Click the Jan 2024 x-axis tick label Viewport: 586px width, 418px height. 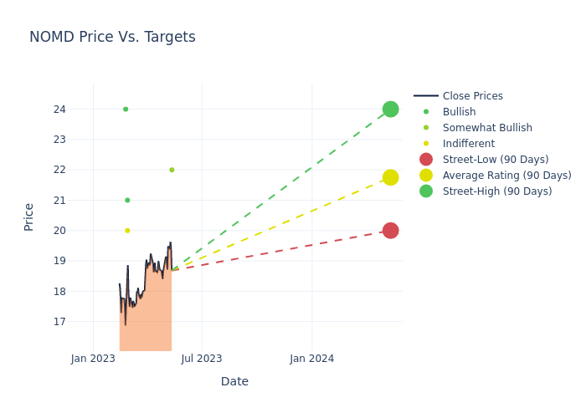[x=312, y=359]
